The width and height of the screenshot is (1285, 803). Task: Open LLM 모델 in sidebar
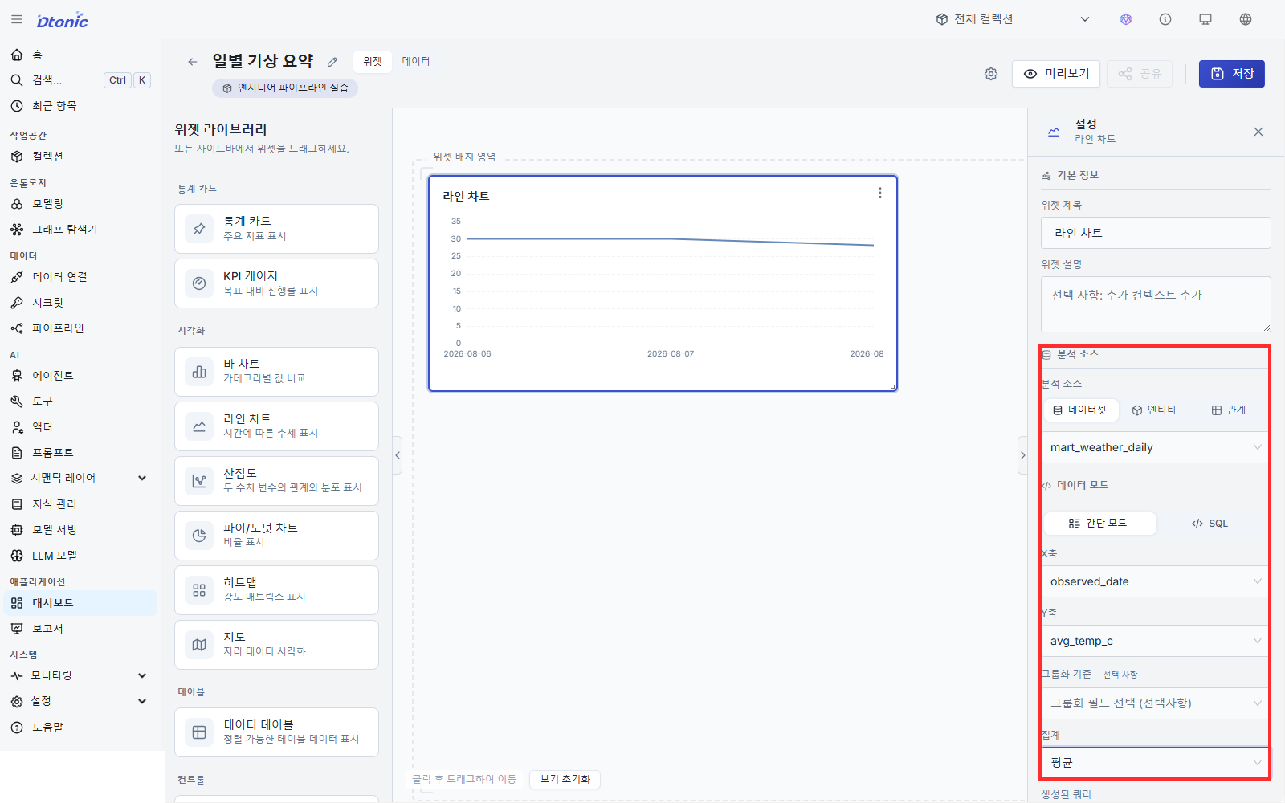point(80,556)
